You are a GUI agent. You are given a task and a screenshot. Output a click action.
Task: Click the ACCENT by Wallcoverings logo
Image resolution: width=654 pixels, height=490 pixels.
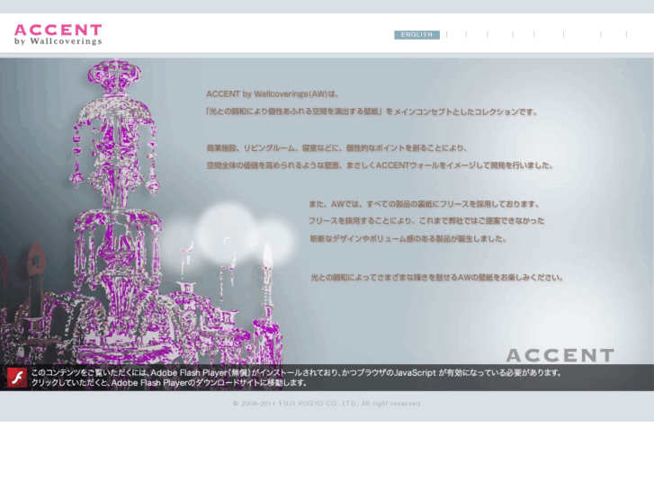[x=58, y=34]
